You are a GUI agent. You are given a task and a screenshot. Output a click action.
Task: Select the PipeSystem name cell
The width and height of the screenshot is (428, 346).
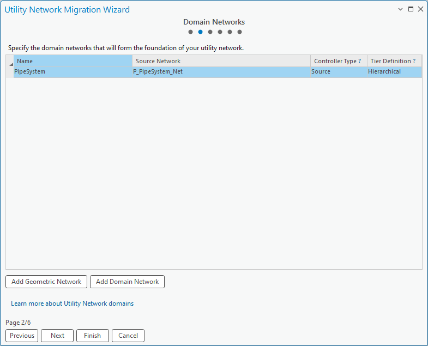pyautogui.click(x=73, y=72)
